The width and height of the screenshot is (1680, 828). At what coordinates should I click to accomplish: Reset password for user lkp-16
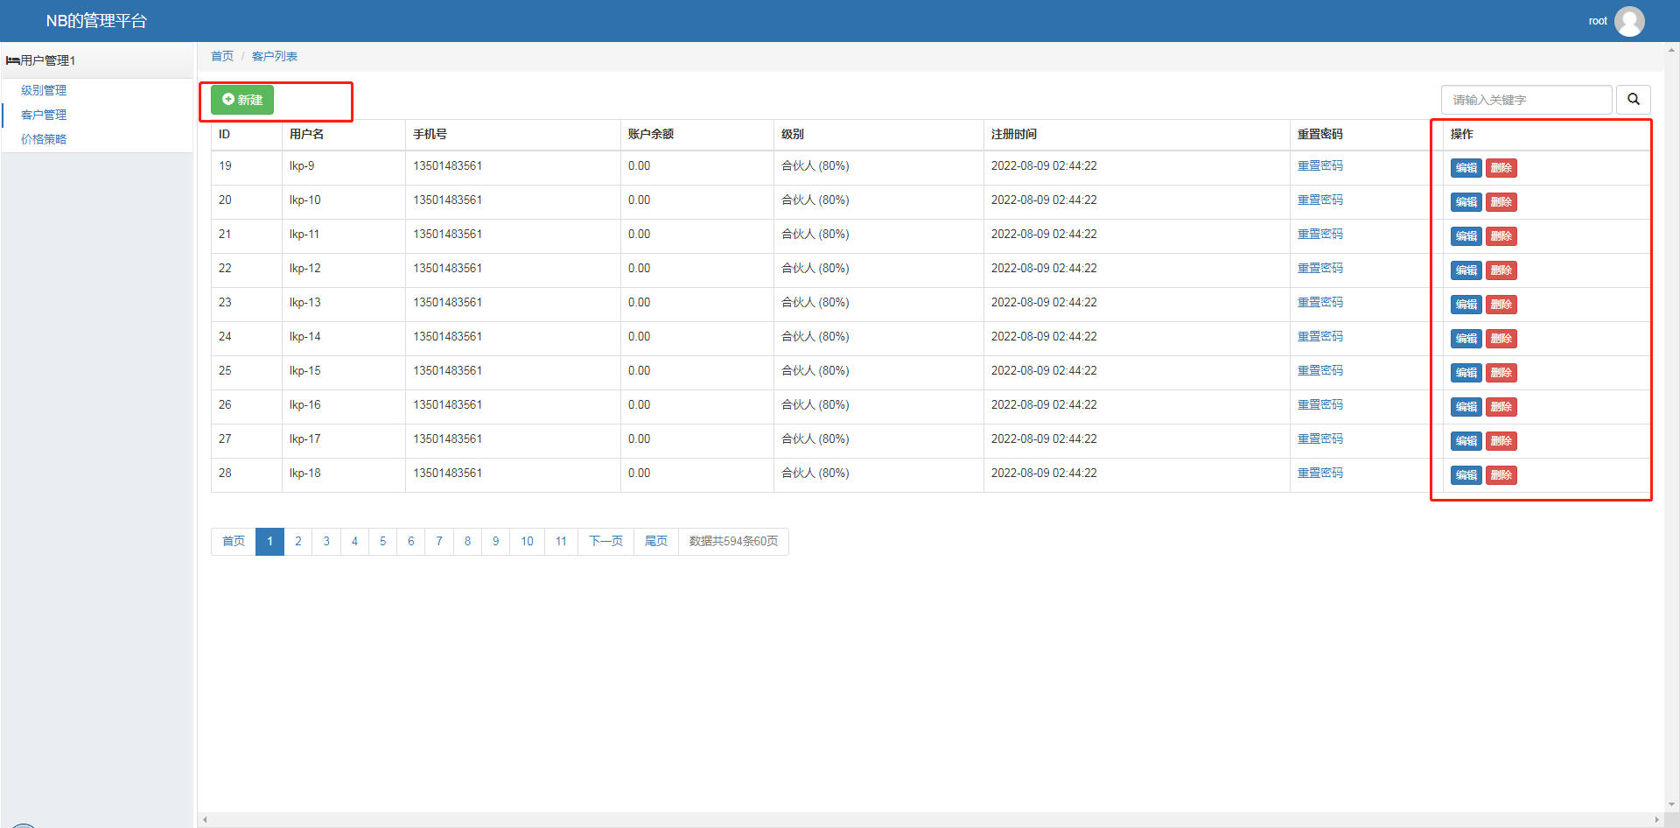(x=1319, y=404)
